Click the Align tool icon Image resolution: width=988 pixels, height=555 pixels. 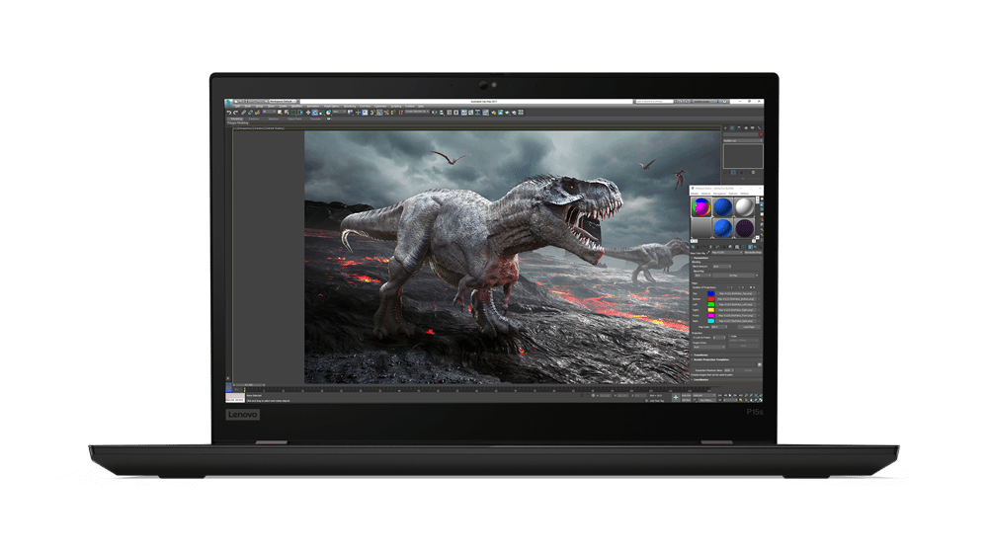[x=442, y=113]
